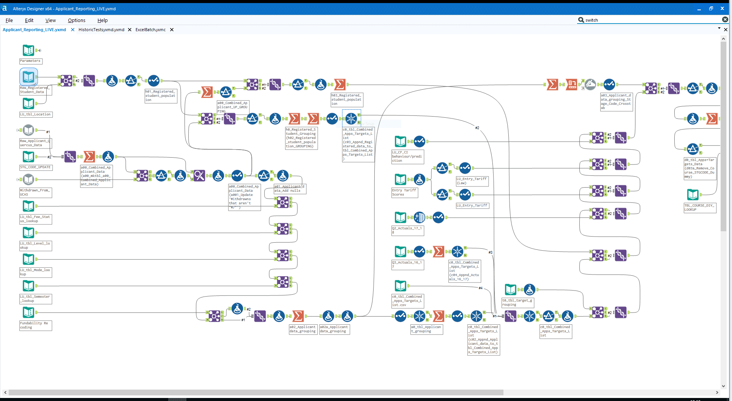Image resolution: width=732 pixels, height=401 pixels.
Task: Expand the workflow tab overflow dropdown arrow
Action: [x=719, y=28]
